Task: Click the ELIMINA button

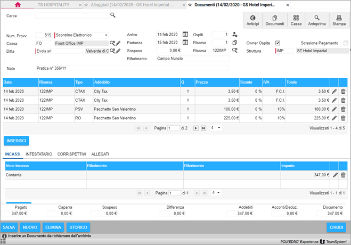Action: (x=53, y=227)
